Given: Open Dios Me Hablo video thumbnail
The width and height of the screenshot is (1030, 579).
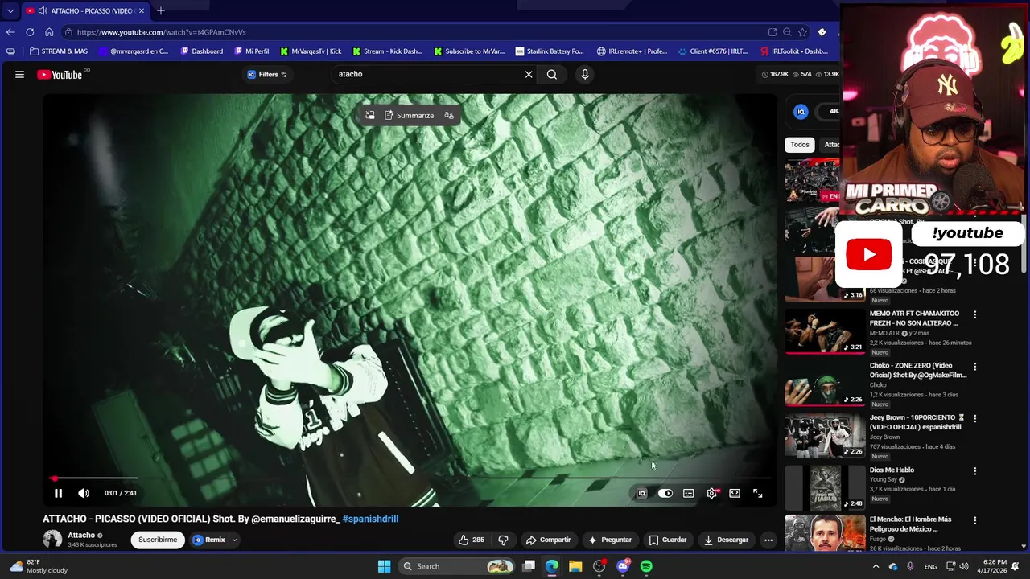Looking at the screenshot, I should click(x=825, y=488).
